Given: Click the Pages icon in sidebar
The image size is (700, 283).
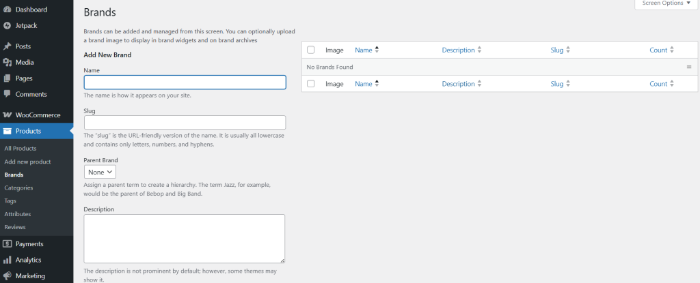Looking at the screenshot, I should [x=7, y=78].
